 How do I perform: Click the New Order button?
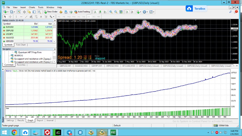(51, 12)
